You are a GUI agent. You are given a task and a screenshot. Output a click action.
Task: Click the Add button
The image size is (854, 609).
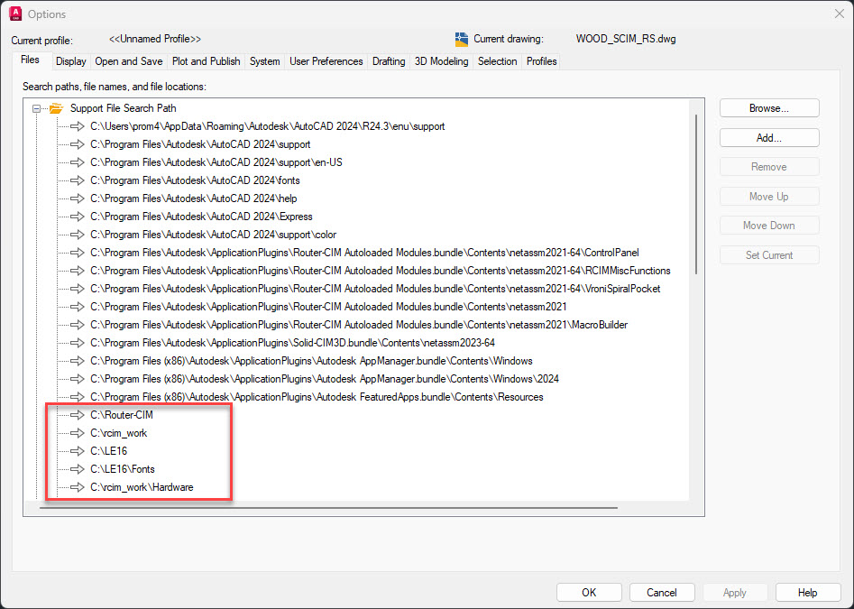[x=768, y=137]
